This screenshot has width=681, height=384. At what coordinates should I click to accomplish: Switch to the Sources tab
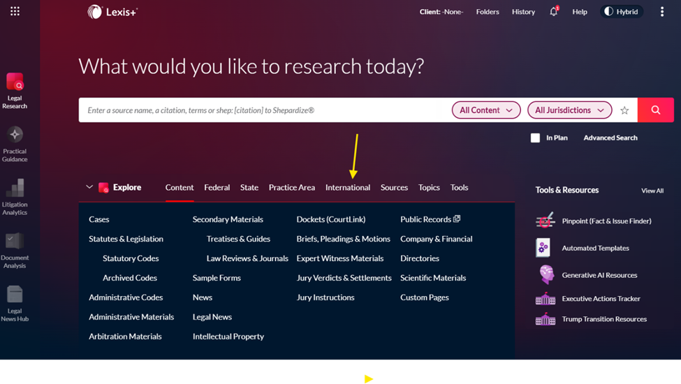[x=395, y=187]
